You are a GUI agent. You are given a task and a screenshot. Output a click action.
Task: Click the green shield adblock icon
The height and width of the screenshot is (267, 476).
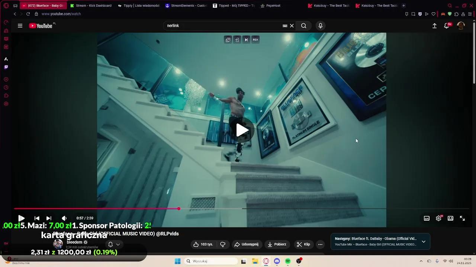pyautogui.click(x=450, y=14)
